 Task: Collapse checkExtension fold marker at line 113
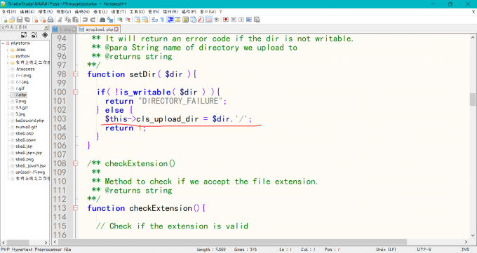(x=76, y=208)
